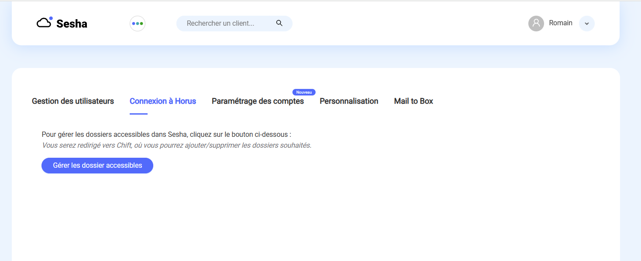Click the Pour gérer les dossiers accessibles sentence
The image size is (641, 261).
pos(166,135)
